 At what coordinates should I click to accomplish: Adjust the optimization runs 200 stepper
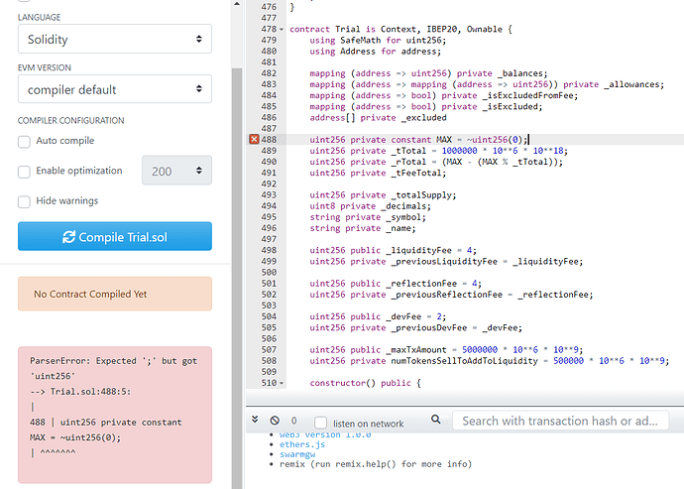click(176, 171)
